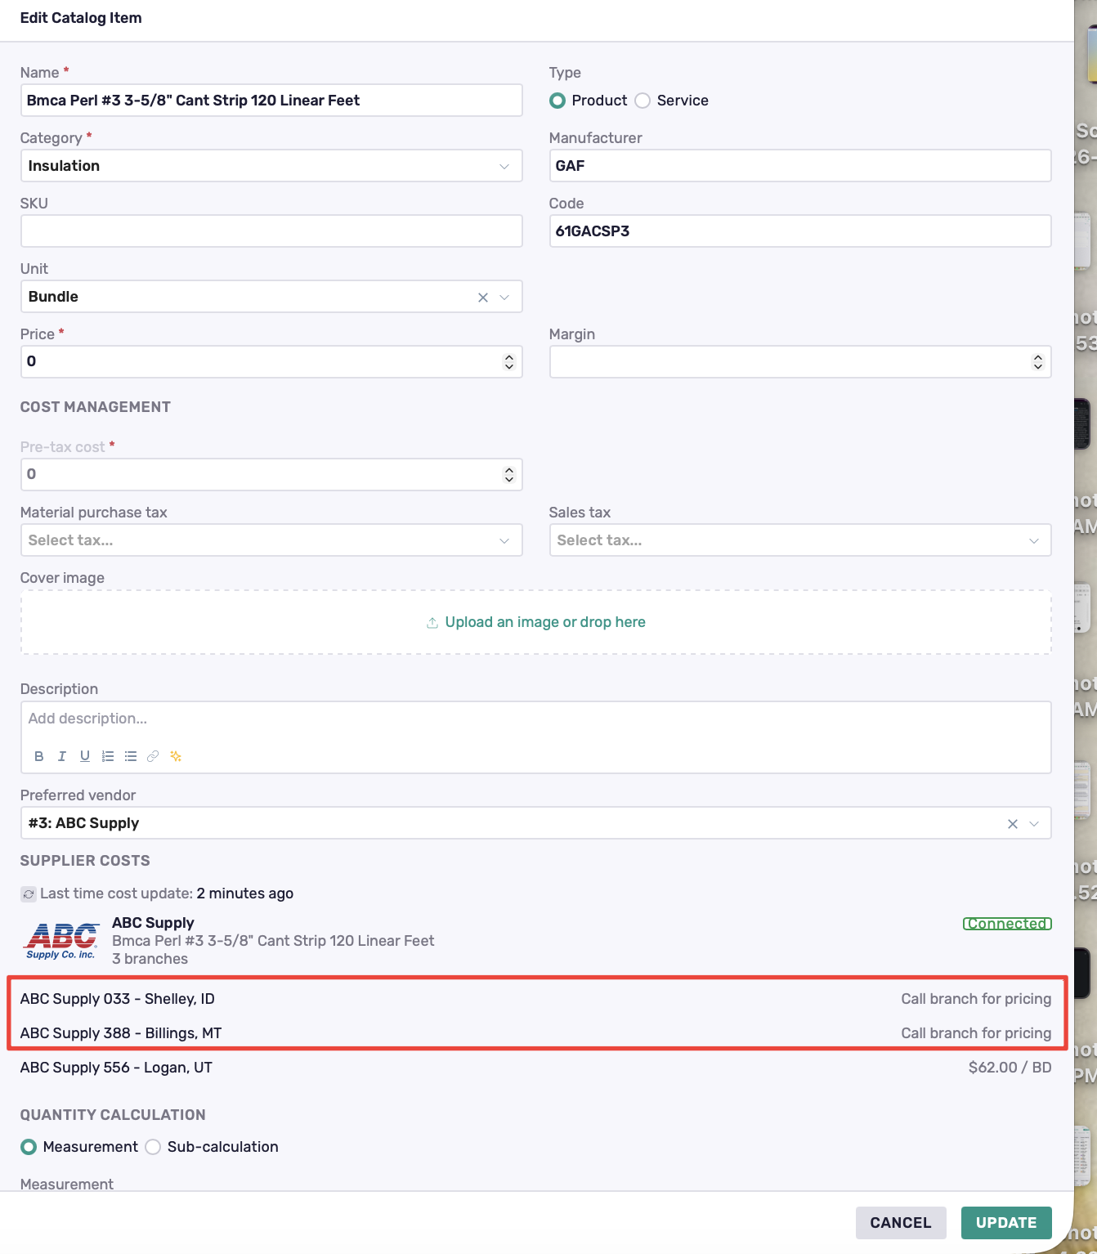Viewport: 1097px width, 1254px height.
Task: Click the Margin input field
Action: pos(800,362)
